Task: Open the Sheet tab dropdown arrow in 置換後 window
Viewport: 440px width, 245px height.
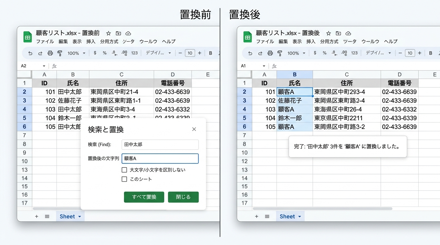Action: (300, 217)
